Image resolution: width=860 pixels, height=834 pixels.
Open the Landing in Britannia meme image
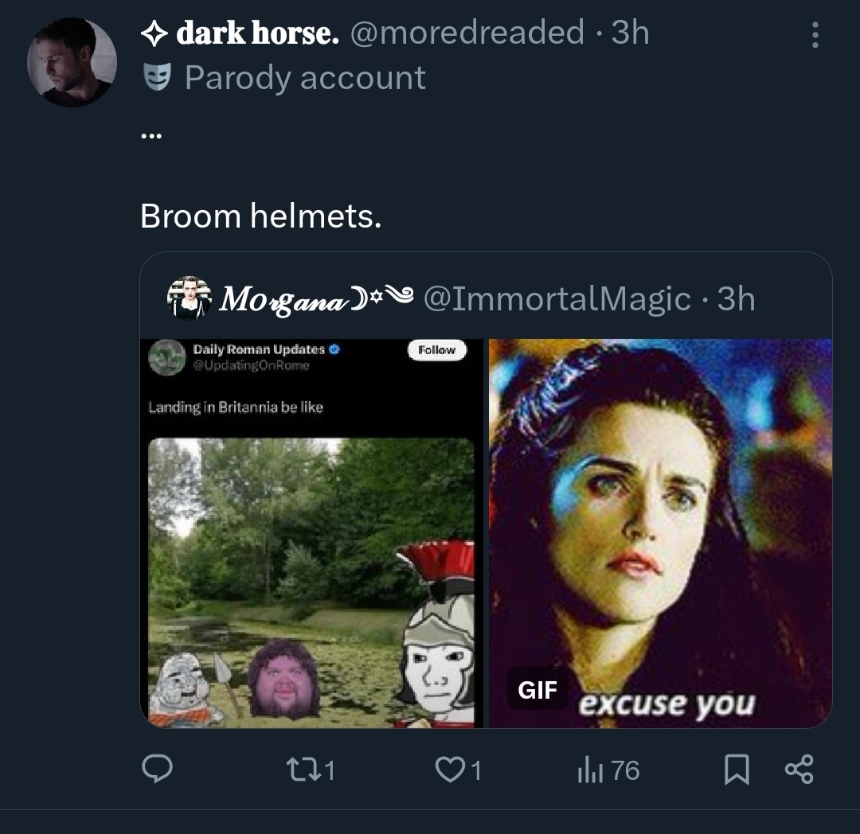311,583
